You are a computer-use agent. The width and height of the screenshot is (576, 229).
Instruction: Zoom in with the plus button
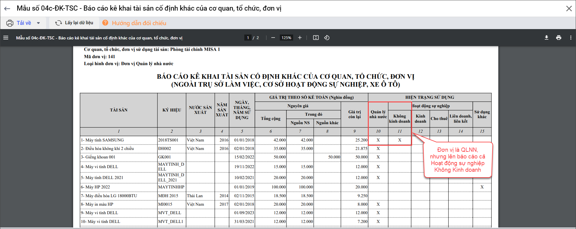click(300, 38)
